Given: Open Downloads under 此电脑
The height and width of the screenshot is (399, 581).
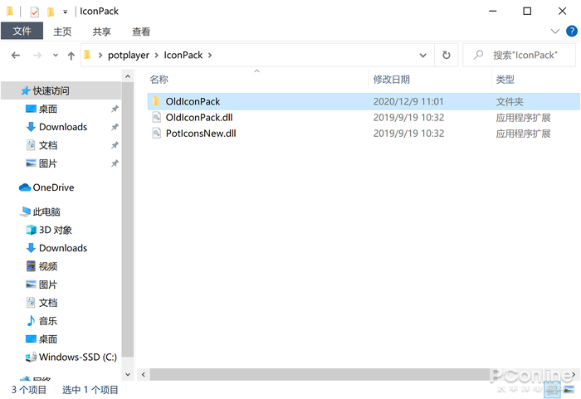Looking at the screenshot, I should 63,248.
